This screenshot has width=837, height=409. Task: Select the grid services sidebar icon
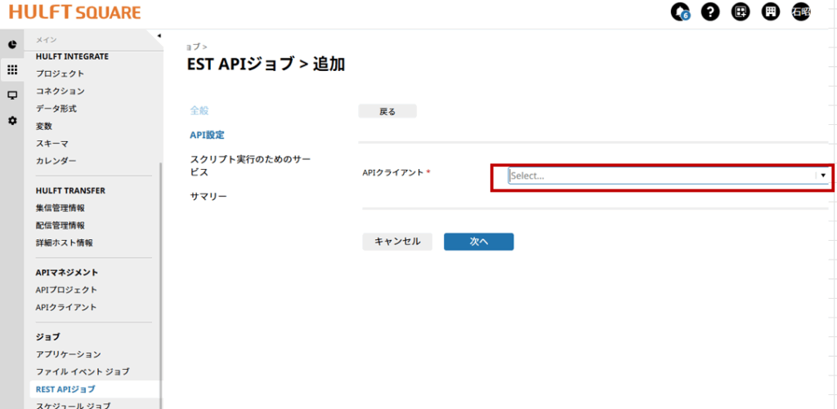12,69
